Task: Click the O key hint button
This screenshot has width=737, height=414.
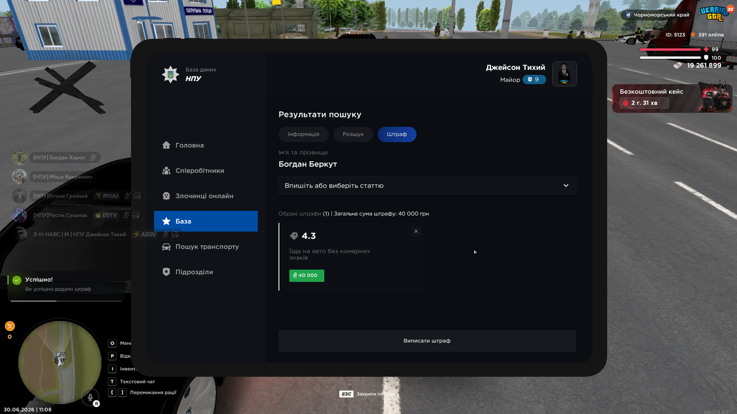Action: pyautogui.click(x=112, y=343)
